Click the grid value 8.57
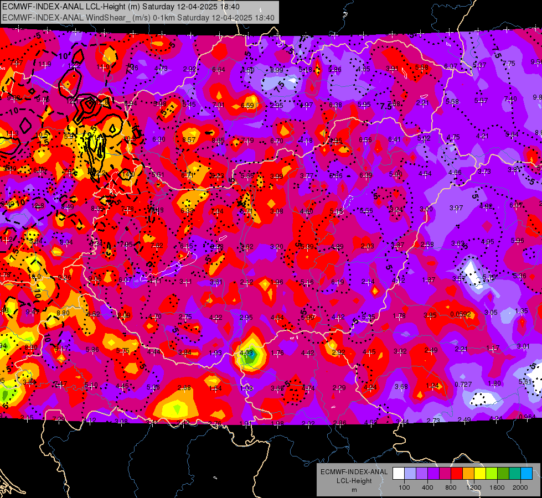 tap(189, 139)
